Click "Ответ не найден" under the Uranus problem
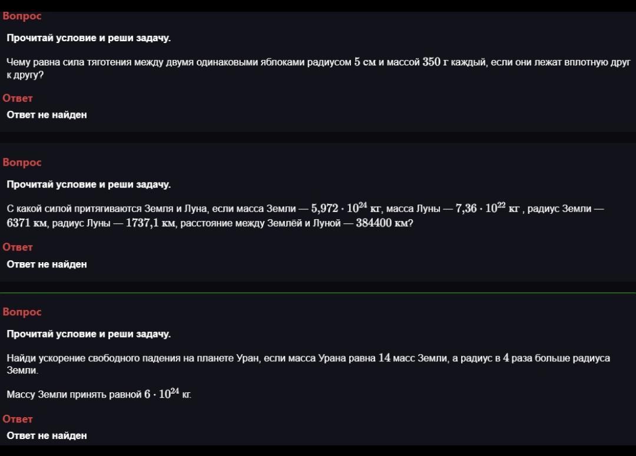The height and width of the screenshot is (456, 636). click(47, 436)
